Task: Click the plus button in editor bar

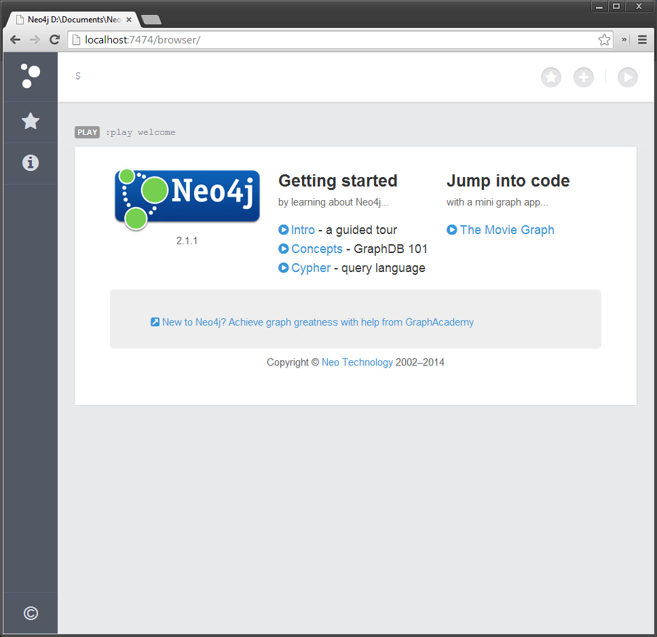Action: [x=583, y=77]
